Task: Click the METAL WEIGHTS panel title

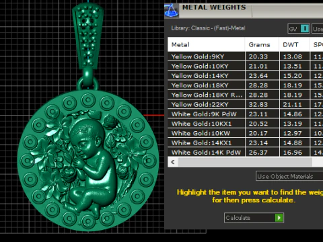Action: pos(214,7)
